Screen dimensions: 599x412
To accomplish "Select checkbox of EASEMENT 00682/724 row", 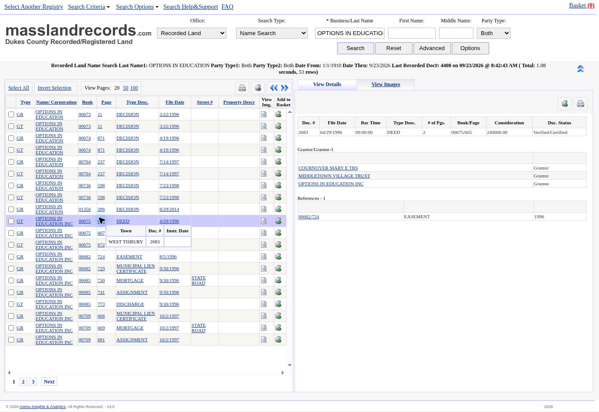I will tap(11, 257).
